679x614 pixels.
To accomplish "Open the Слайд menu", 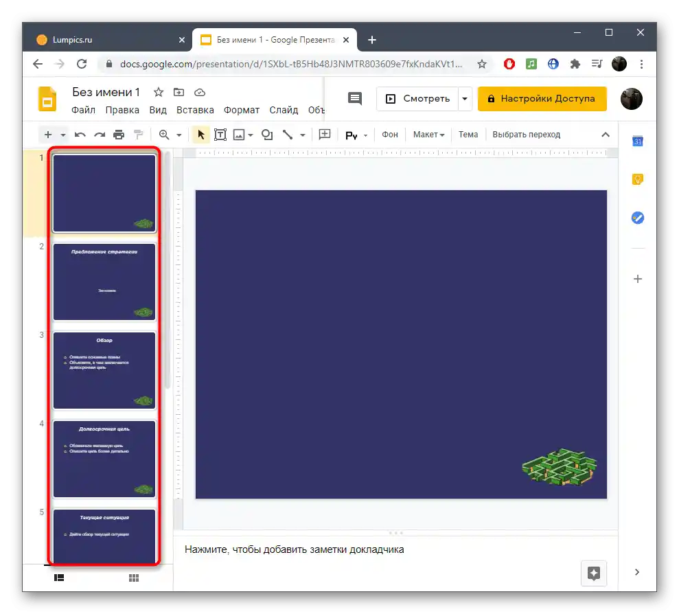I will tap(284, 110).
